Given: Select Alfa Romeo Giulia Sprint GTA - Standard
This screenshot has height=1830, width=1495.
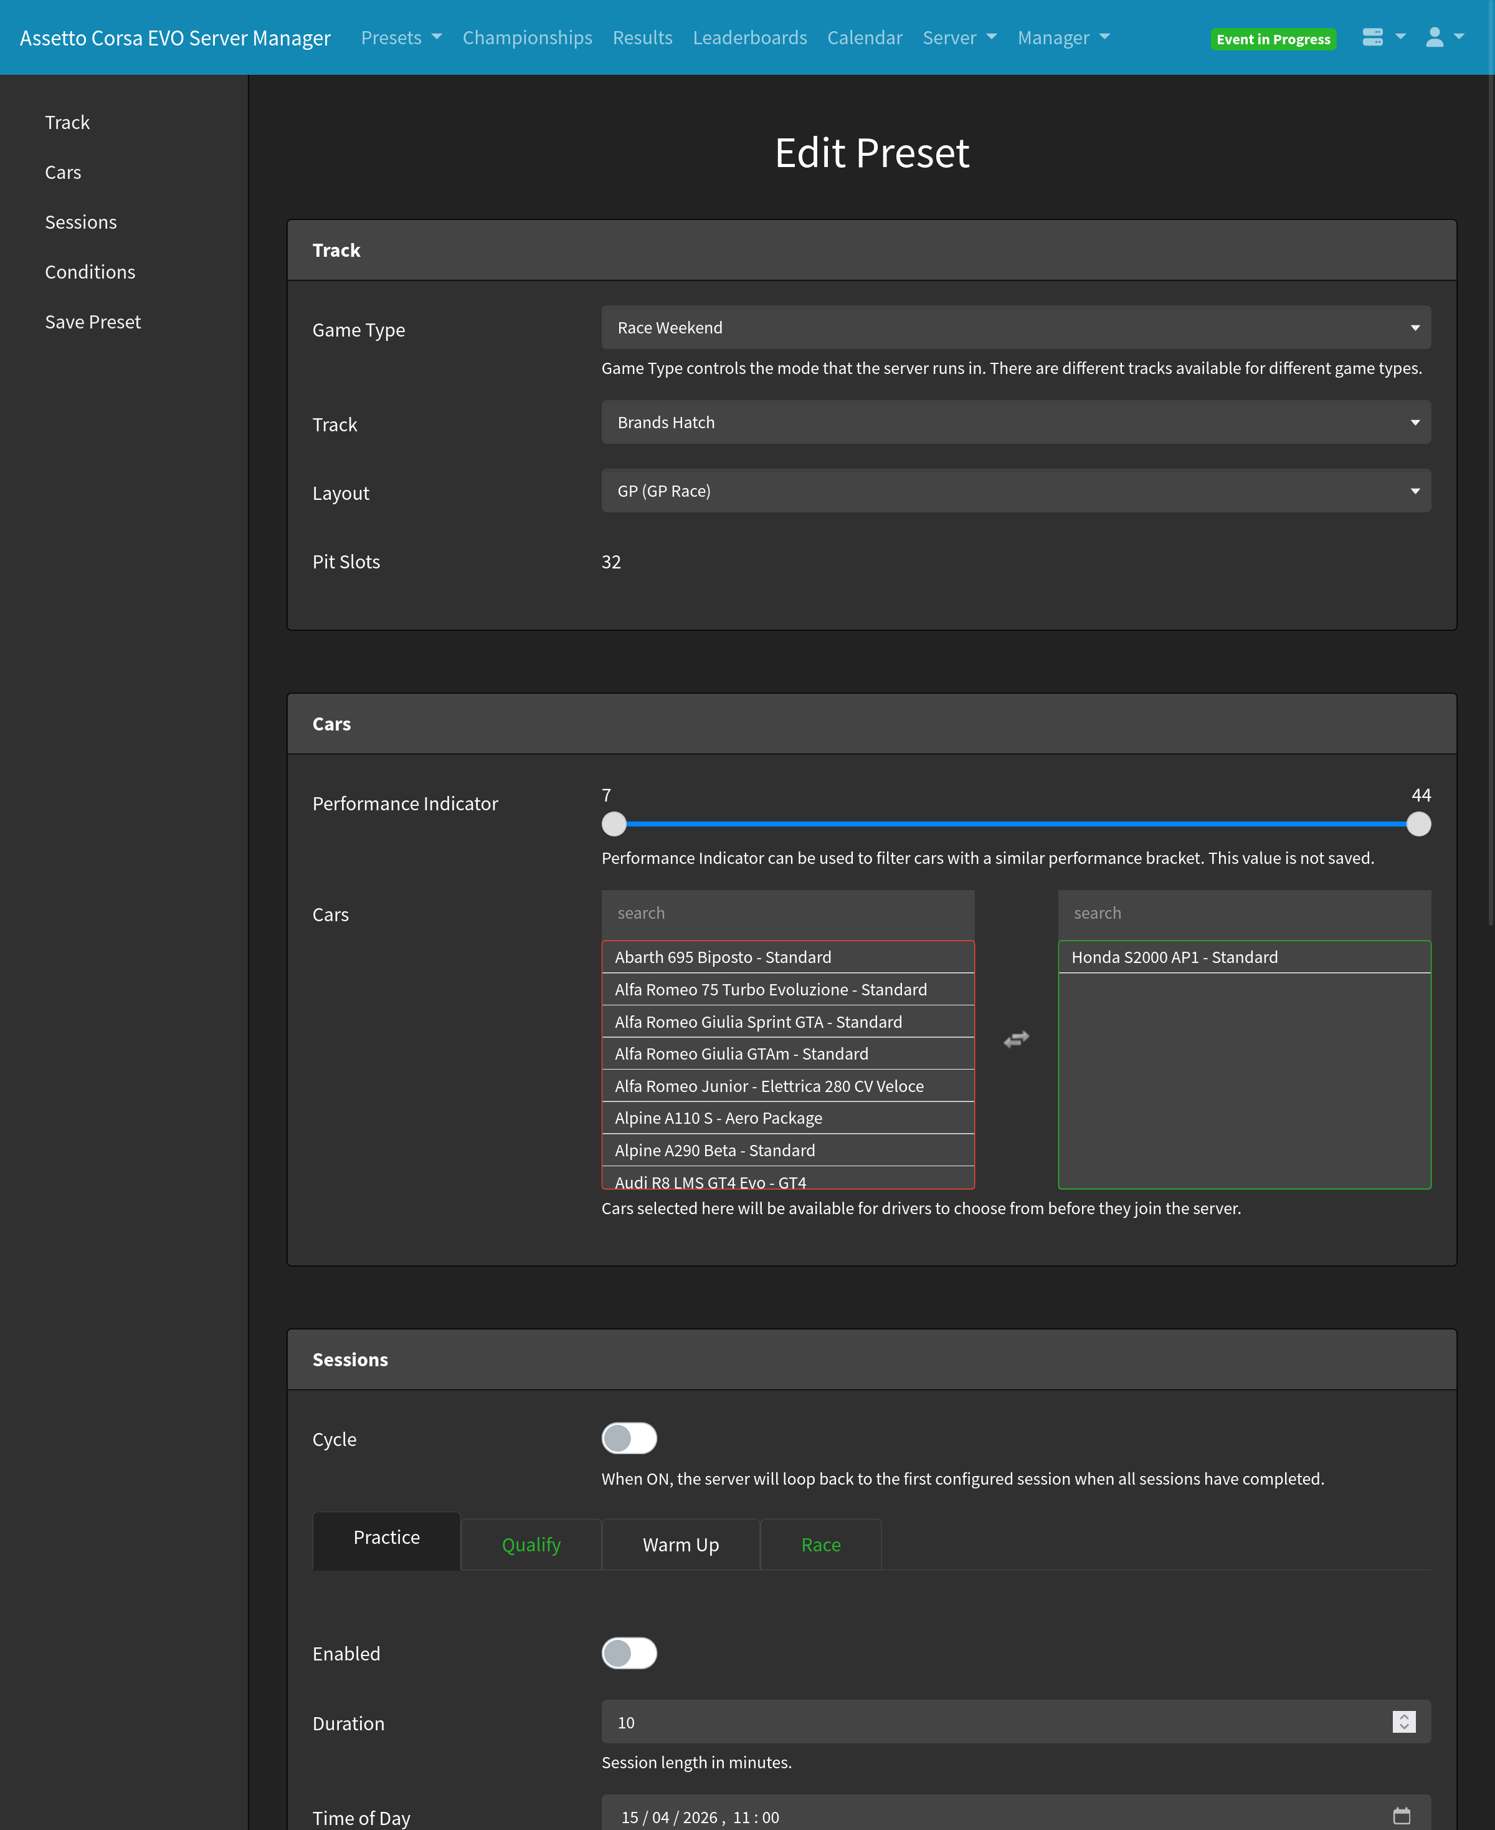Looking at the screenshot, I should coord(788,1022).
